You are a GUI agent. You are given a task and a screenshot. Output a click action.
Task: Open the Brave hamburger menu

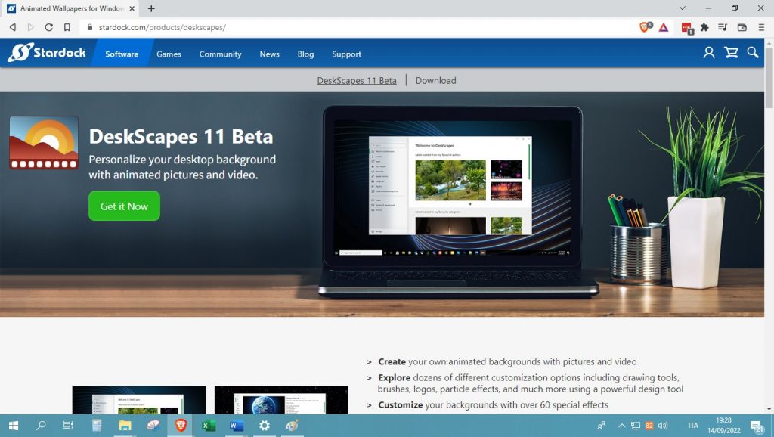click(760, 27)
